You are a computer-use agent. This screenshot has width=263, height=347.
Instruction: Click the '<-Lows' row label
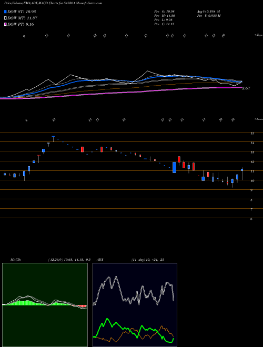click(x=258, y=119)
